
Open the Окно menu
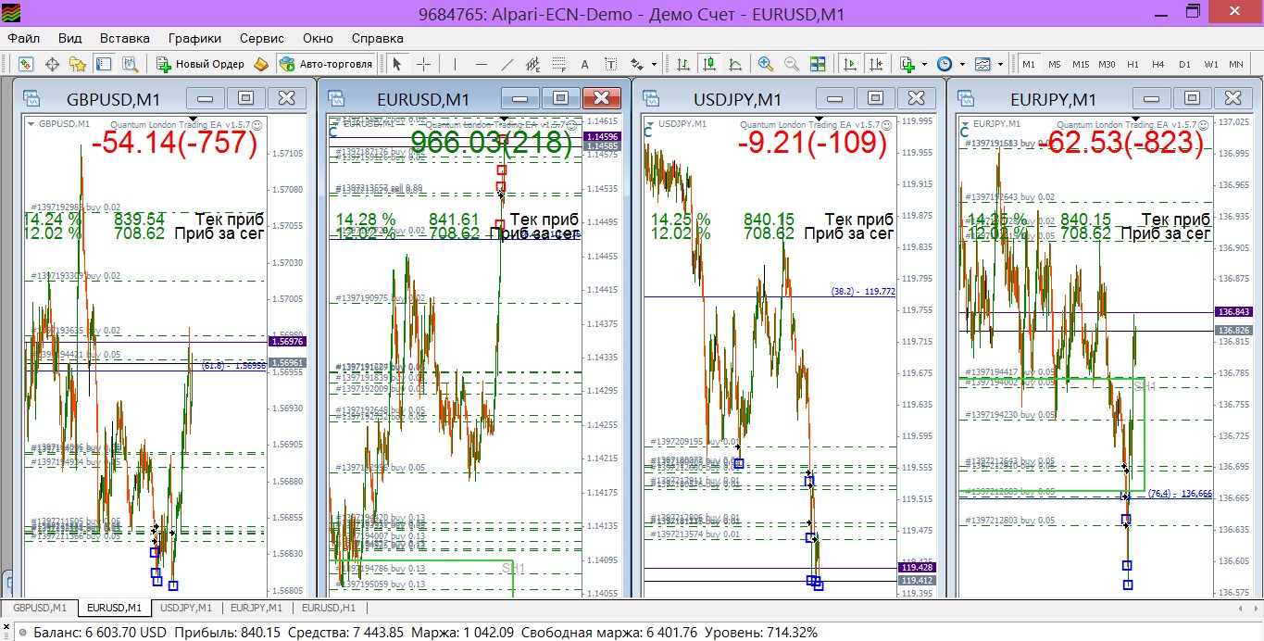[318, 38]
